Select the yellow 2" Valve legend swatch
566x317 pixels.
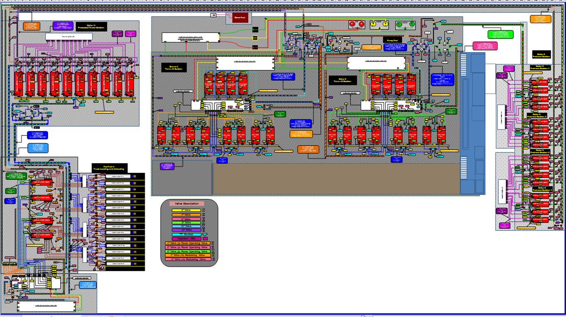186,211
